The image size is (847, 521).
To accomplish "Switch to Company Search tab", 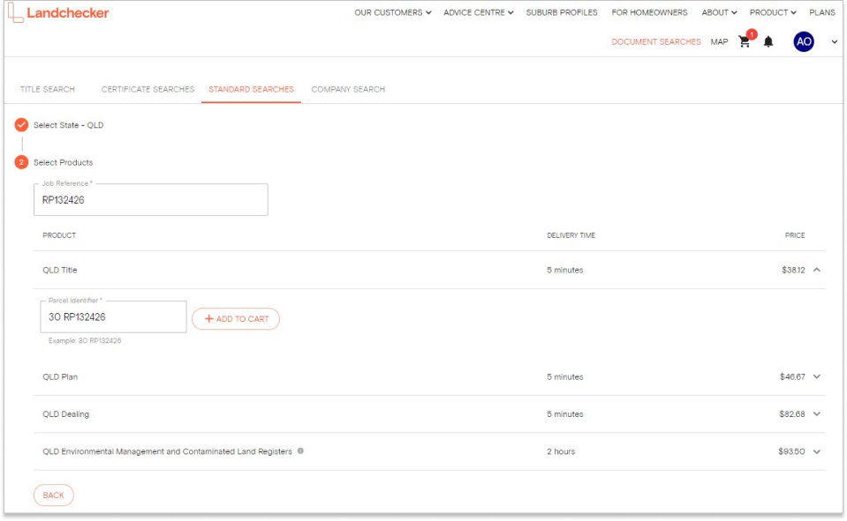I will click(x=348, y=89).
